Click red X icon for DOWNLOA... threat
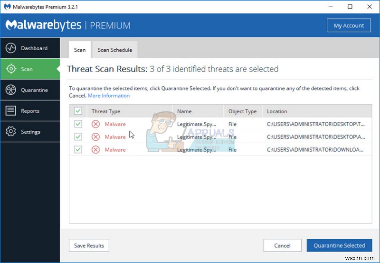The width and height of the screenshot is (380, 263). (95, 150)
